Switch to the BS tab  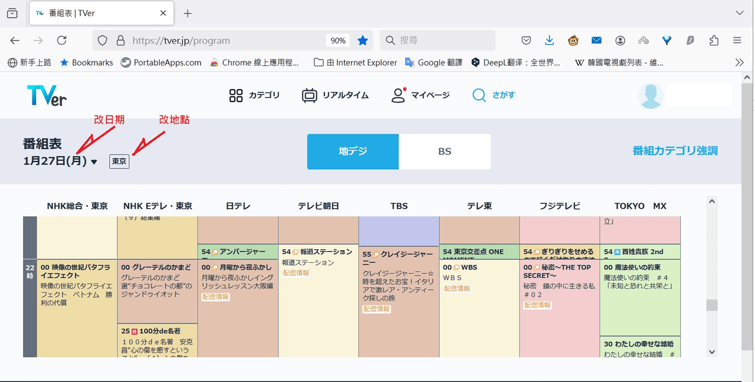445,152
